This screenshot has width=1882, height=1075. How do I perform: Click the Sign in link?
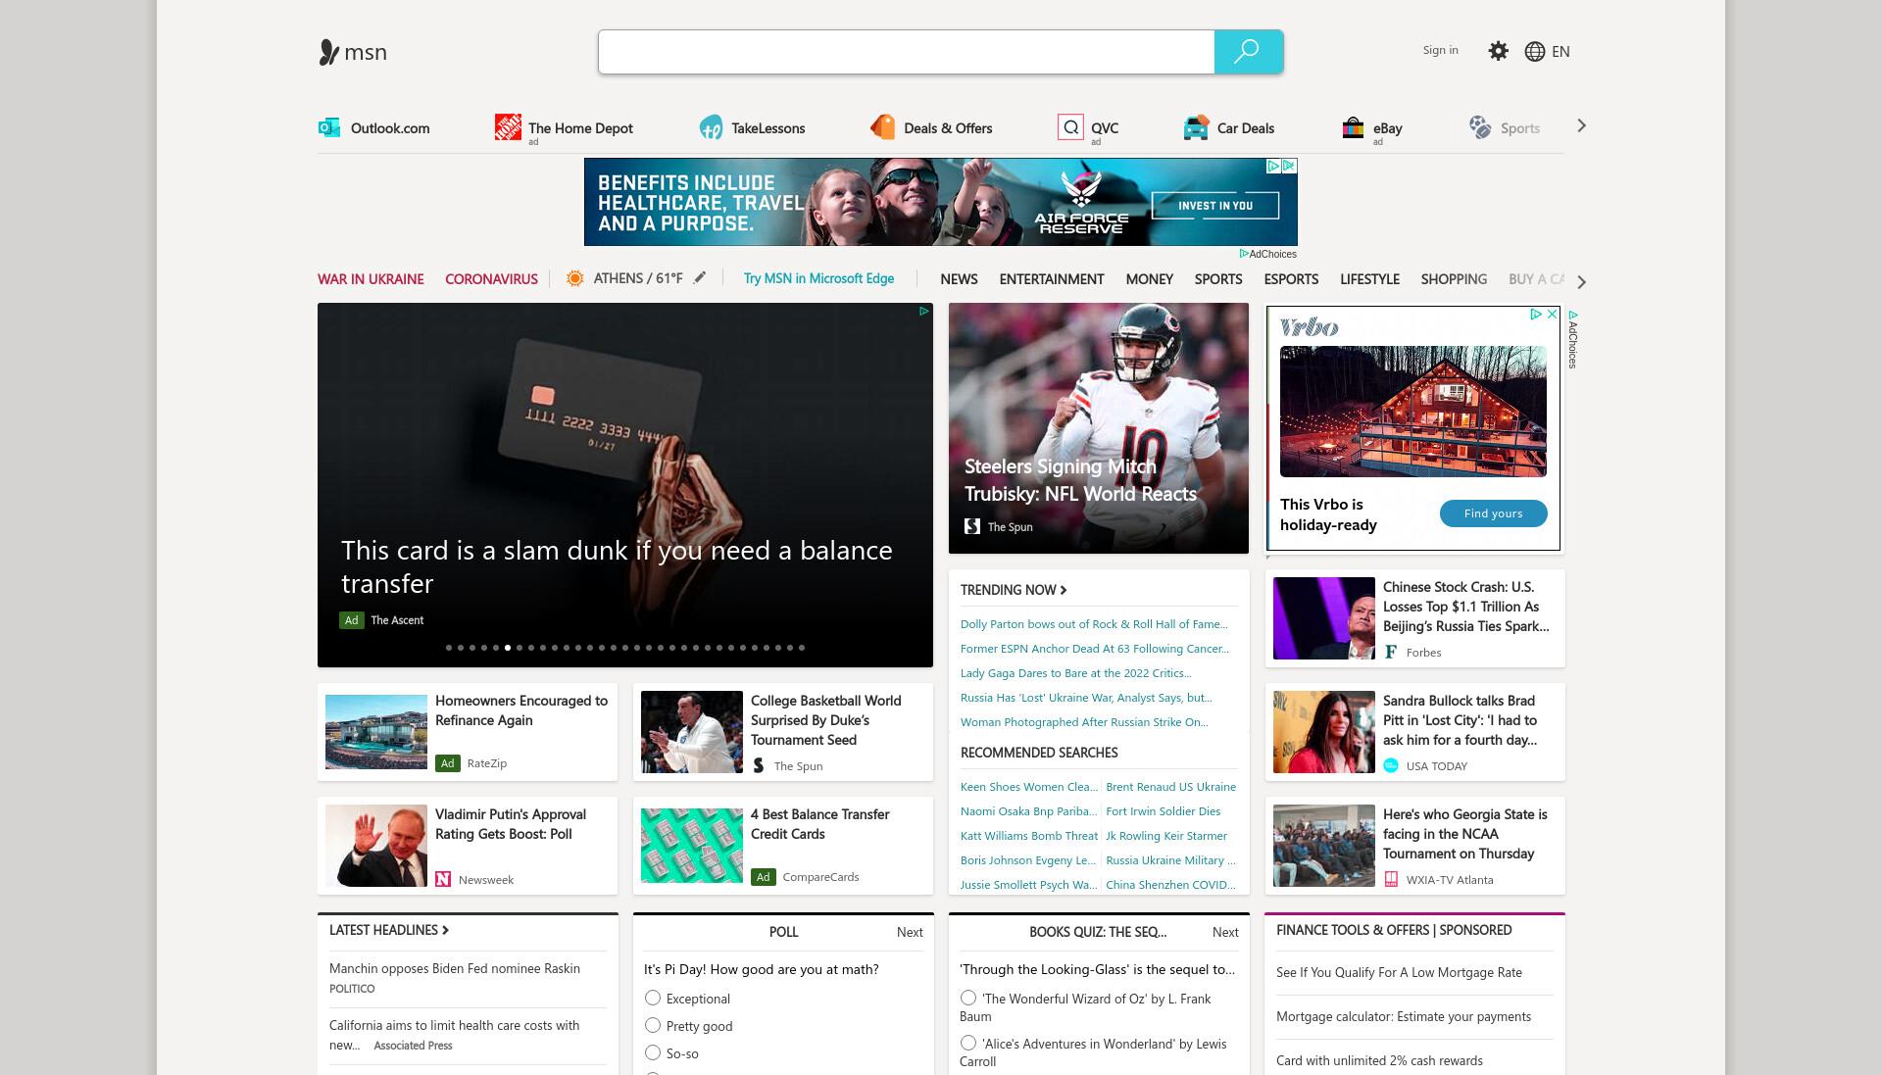(x=1440, y=50)
